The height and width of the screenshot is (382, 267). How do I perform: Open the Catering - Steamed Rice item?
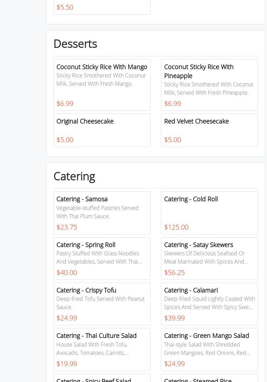point(198,379)
